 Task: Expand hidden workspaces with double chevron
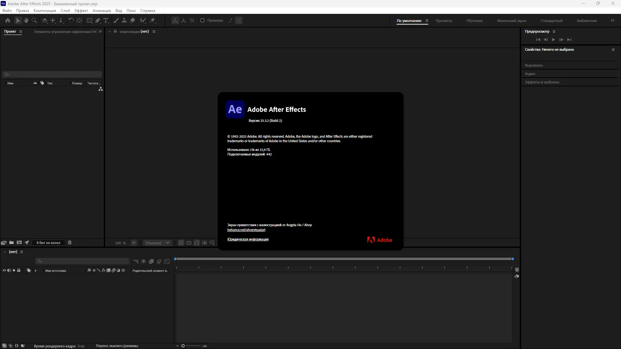pos(613,20)
